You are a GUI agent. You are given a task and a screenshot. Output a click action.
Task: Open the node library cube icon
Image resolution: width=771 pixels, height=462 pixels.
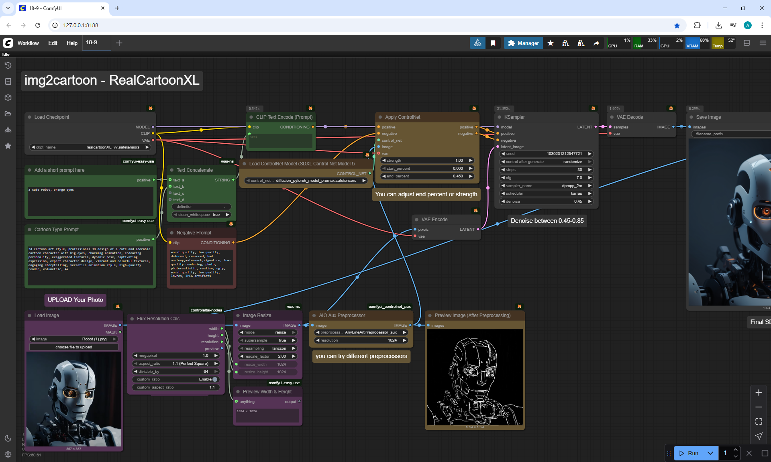(x=8, y=98)
